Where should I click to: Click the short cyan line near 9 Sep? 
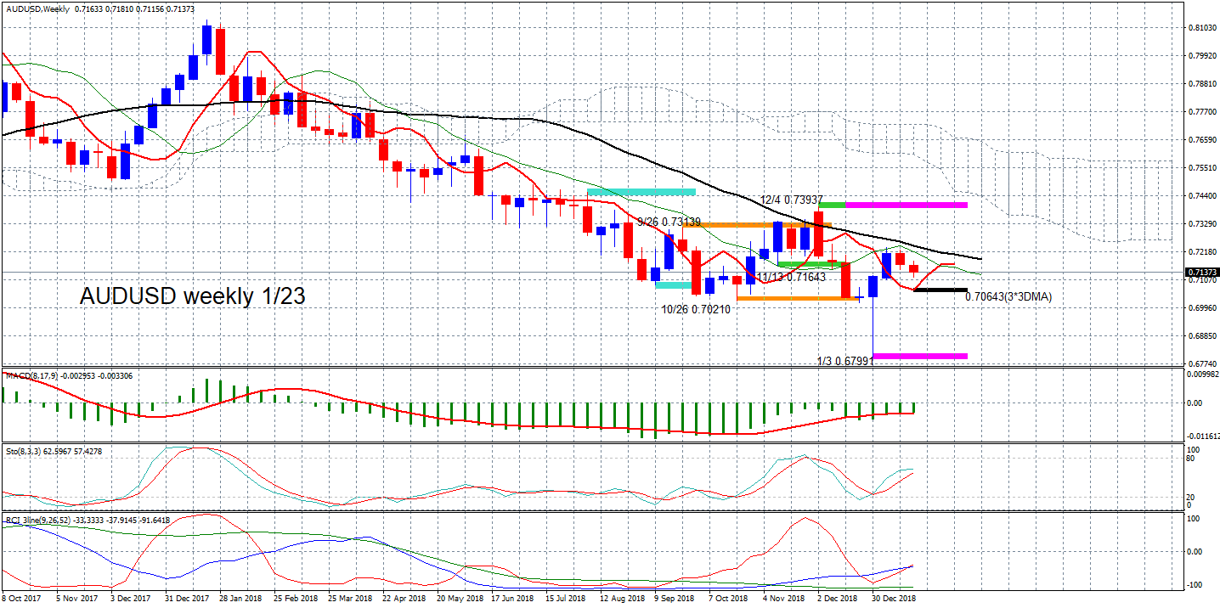(x=673, y=284)
